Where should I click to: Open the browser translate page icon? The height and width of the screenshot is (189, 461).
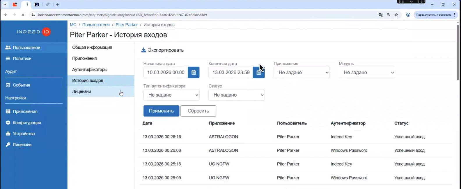[x=381, y=15]
